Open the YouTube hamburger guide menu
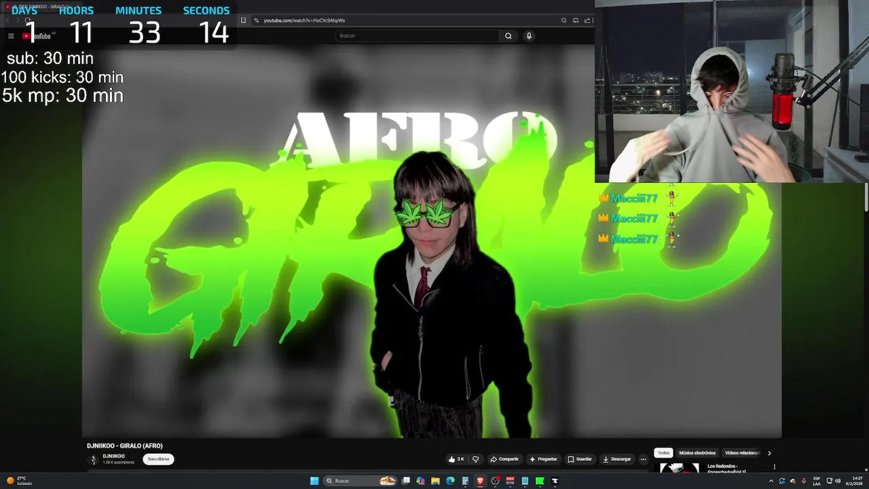Image resolution: width=869 pixels, height=489 pixels. pyautogui.click(x=11, y=36)
